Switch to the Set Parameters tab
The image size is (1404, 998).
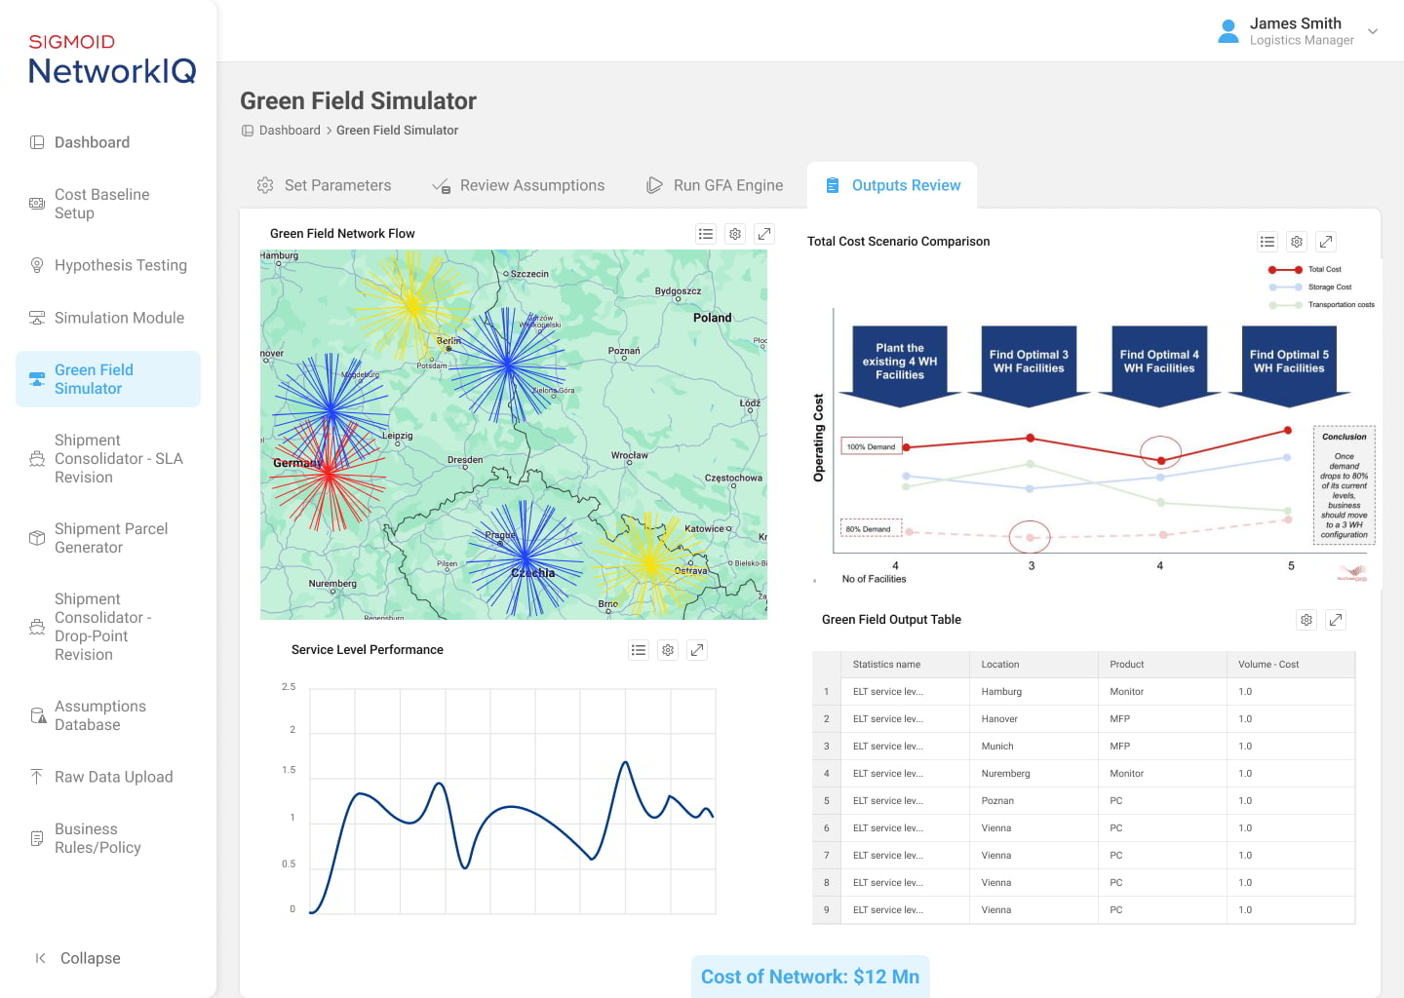[325, 185]
